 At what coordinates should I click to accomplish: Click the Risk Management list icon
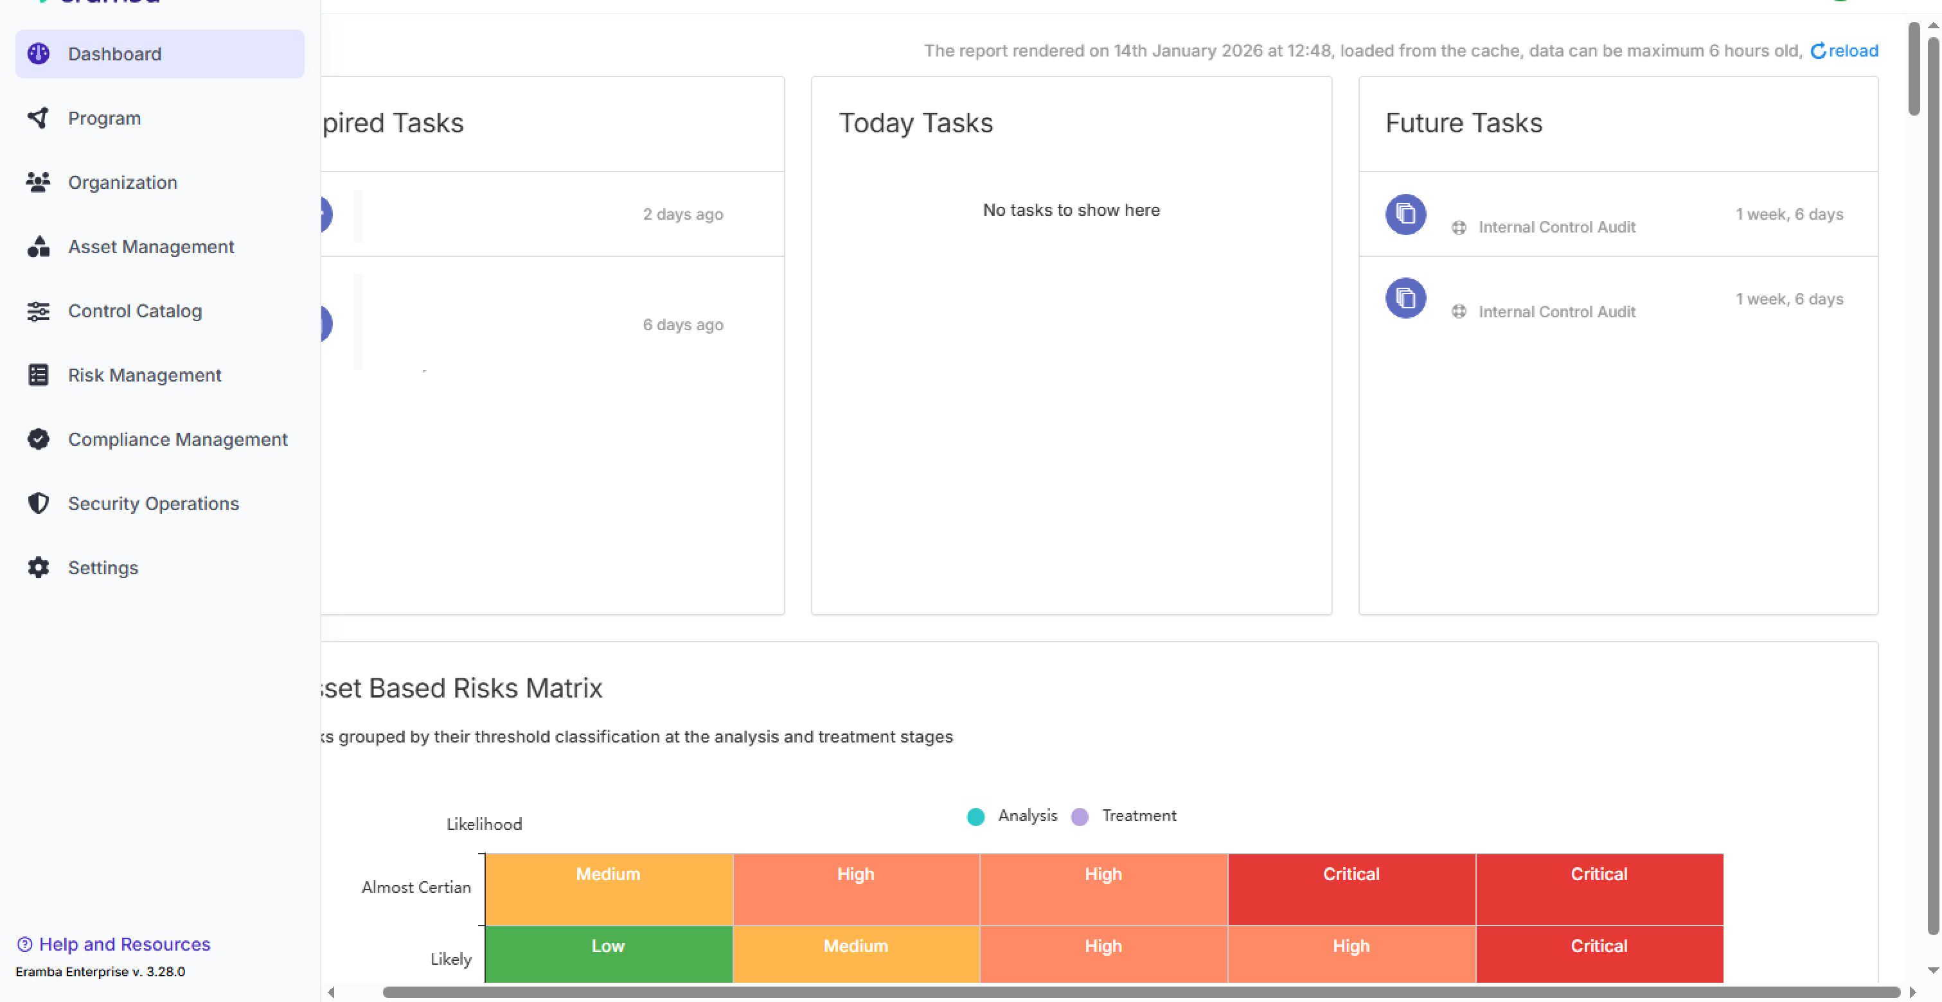(x=39, y=374)
